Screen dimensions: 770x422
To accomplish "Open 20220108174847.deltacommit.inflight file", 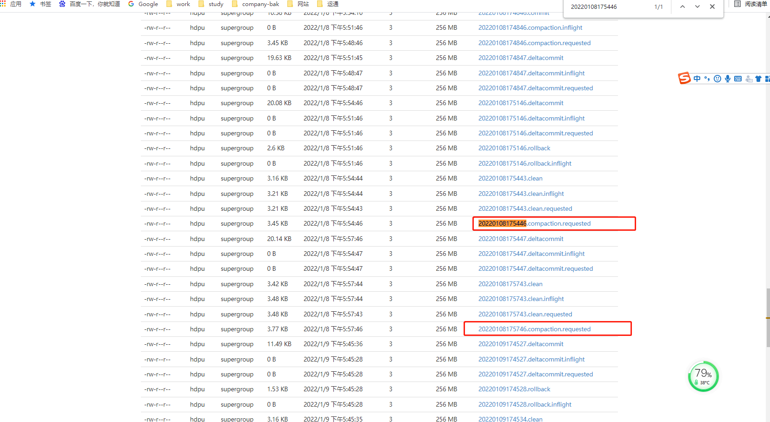I will click(531, 73).
